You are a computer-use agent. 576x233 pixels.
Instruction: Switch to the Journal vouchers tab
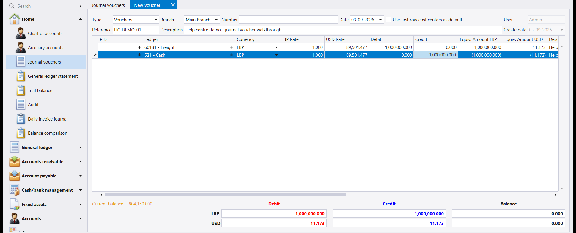108,5
